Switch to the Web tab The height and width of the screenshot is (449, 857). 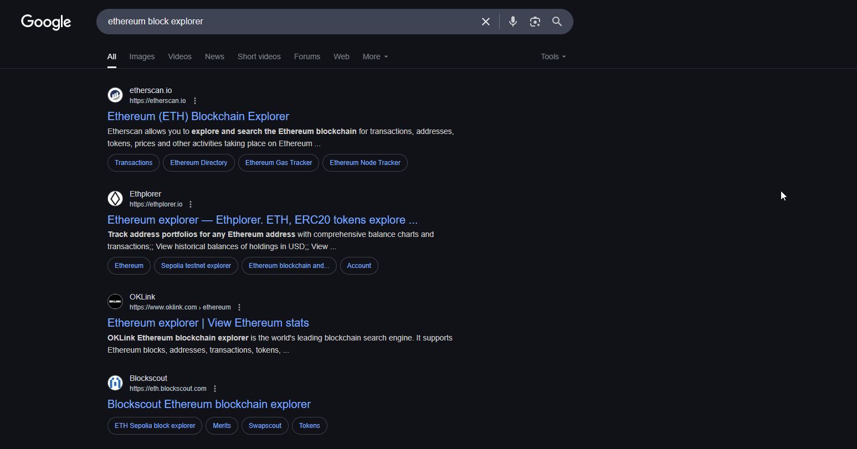[x=341, y=56]
